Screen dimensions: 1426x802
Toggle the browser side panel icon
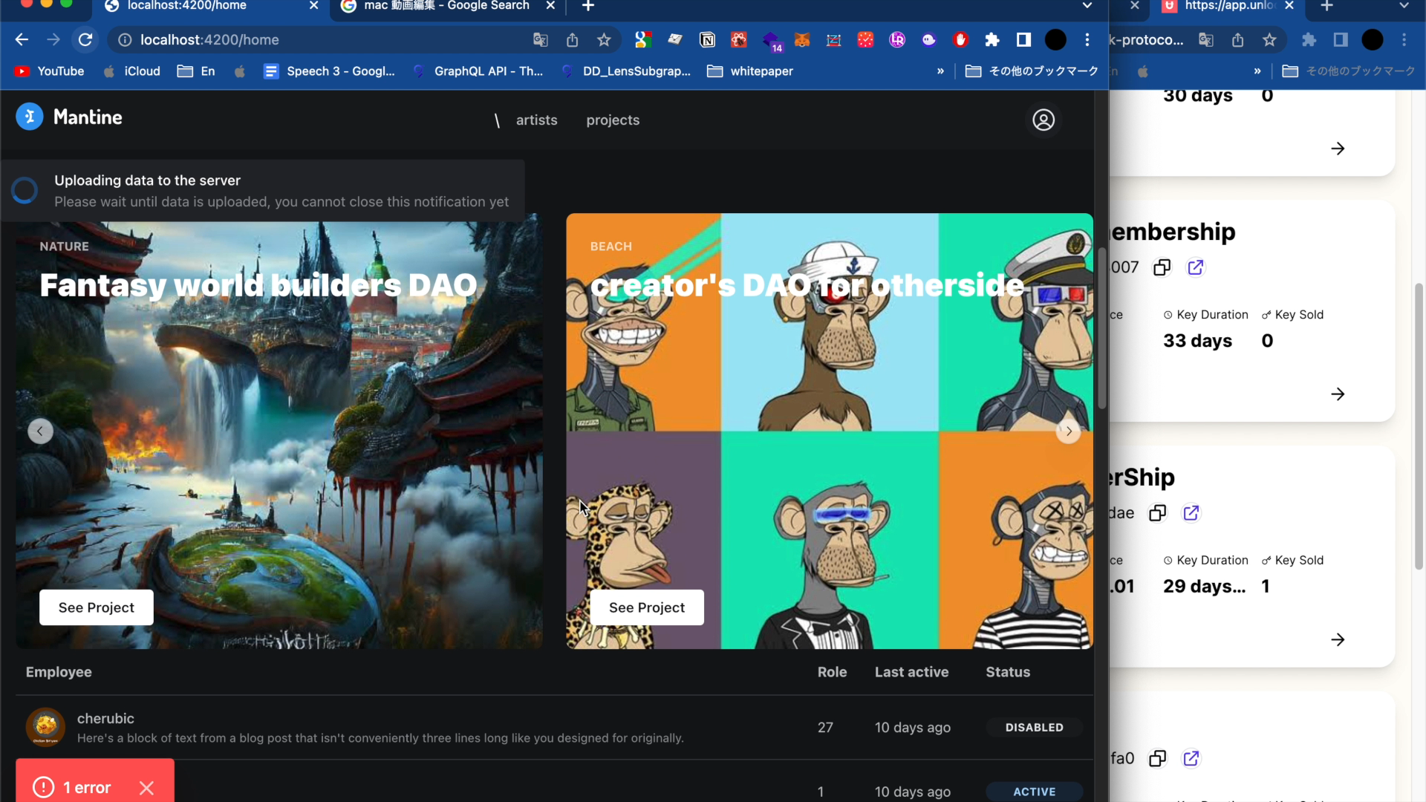[1023, 40]
